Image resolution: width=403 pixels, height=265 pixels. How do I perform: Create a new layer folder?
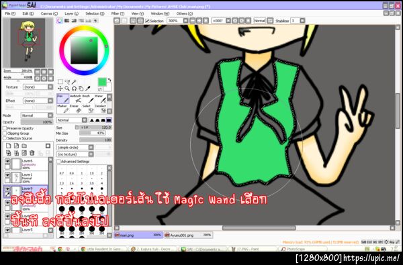pos(24,146)
